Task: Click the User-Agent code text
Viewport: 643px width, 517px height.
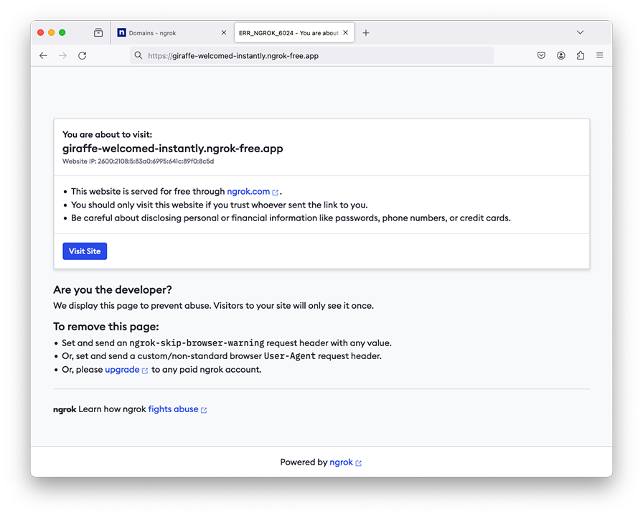Action: click(290, 356)
